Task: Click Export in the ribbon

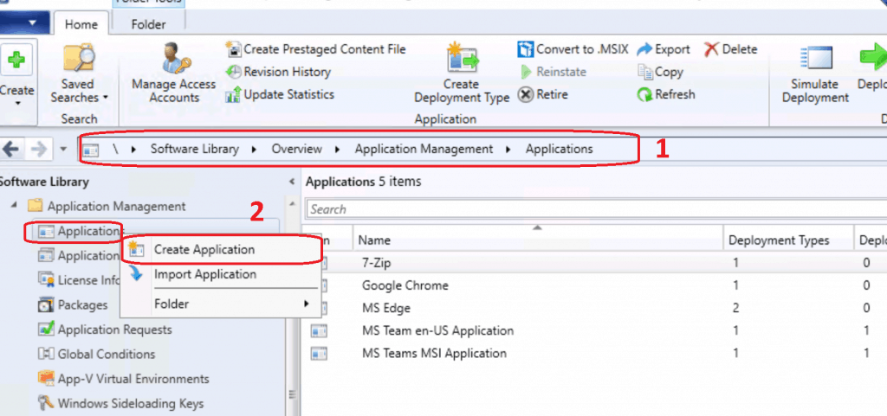Action: 663,49
